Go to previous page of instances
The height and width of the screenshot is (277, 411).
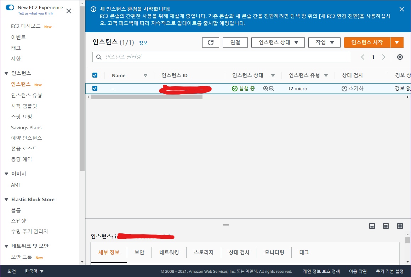point(363,57)
